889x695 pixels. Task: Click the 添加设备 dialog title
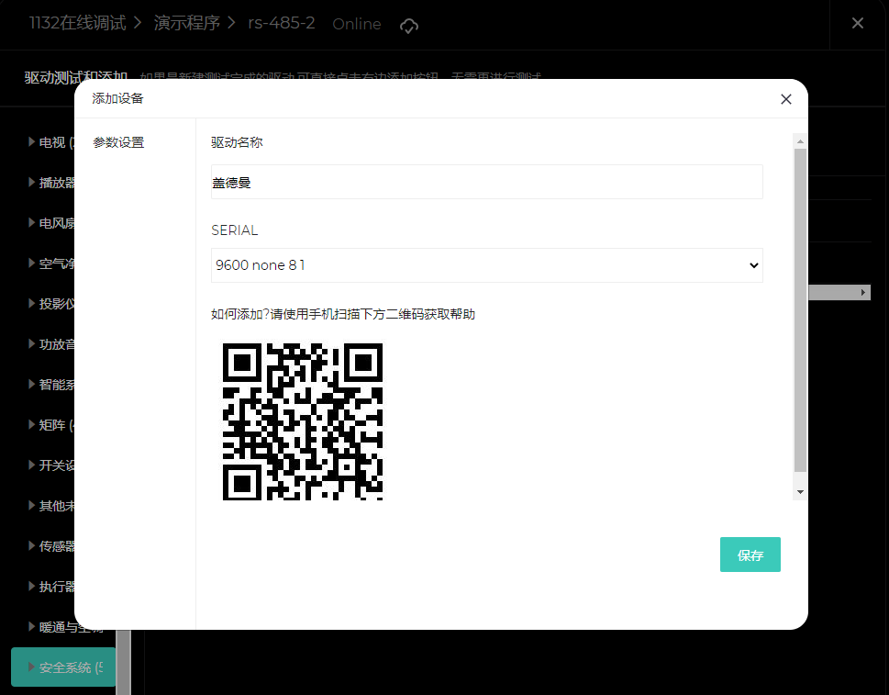[x=118, y=99]
